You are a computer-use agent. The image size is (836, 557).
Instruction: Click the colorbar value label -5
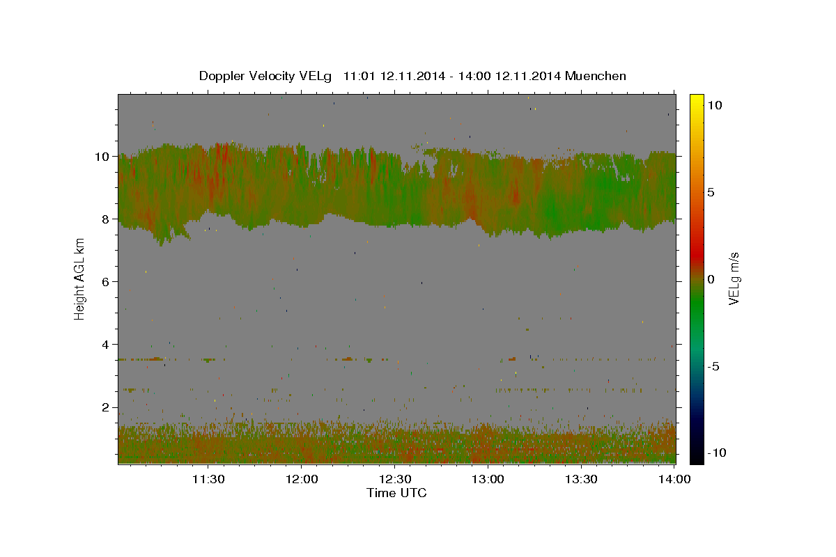click(x=714, y=366)
